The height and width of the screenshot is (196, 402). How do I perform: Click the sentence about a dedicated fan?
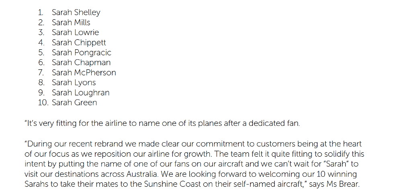tap(162, 123)
